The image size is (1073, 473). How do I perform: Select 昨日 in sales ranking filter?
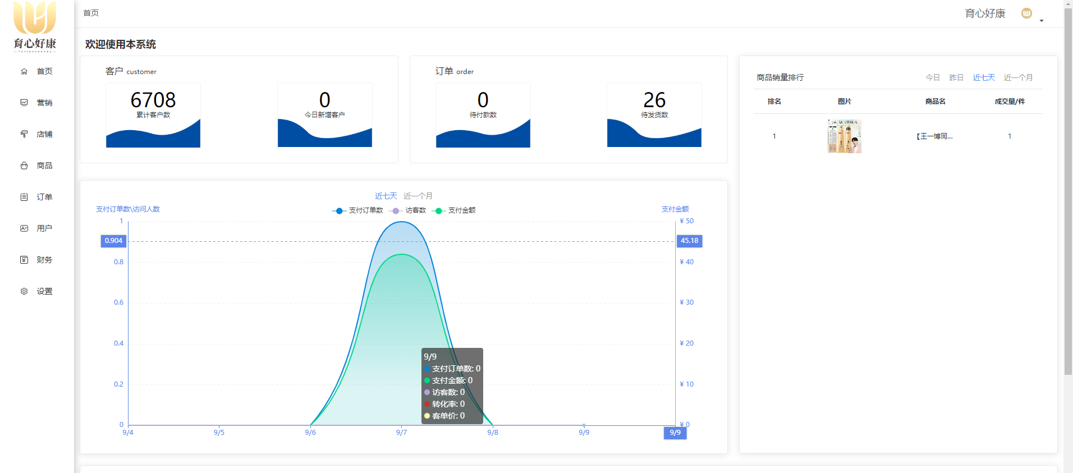point(956,77)
